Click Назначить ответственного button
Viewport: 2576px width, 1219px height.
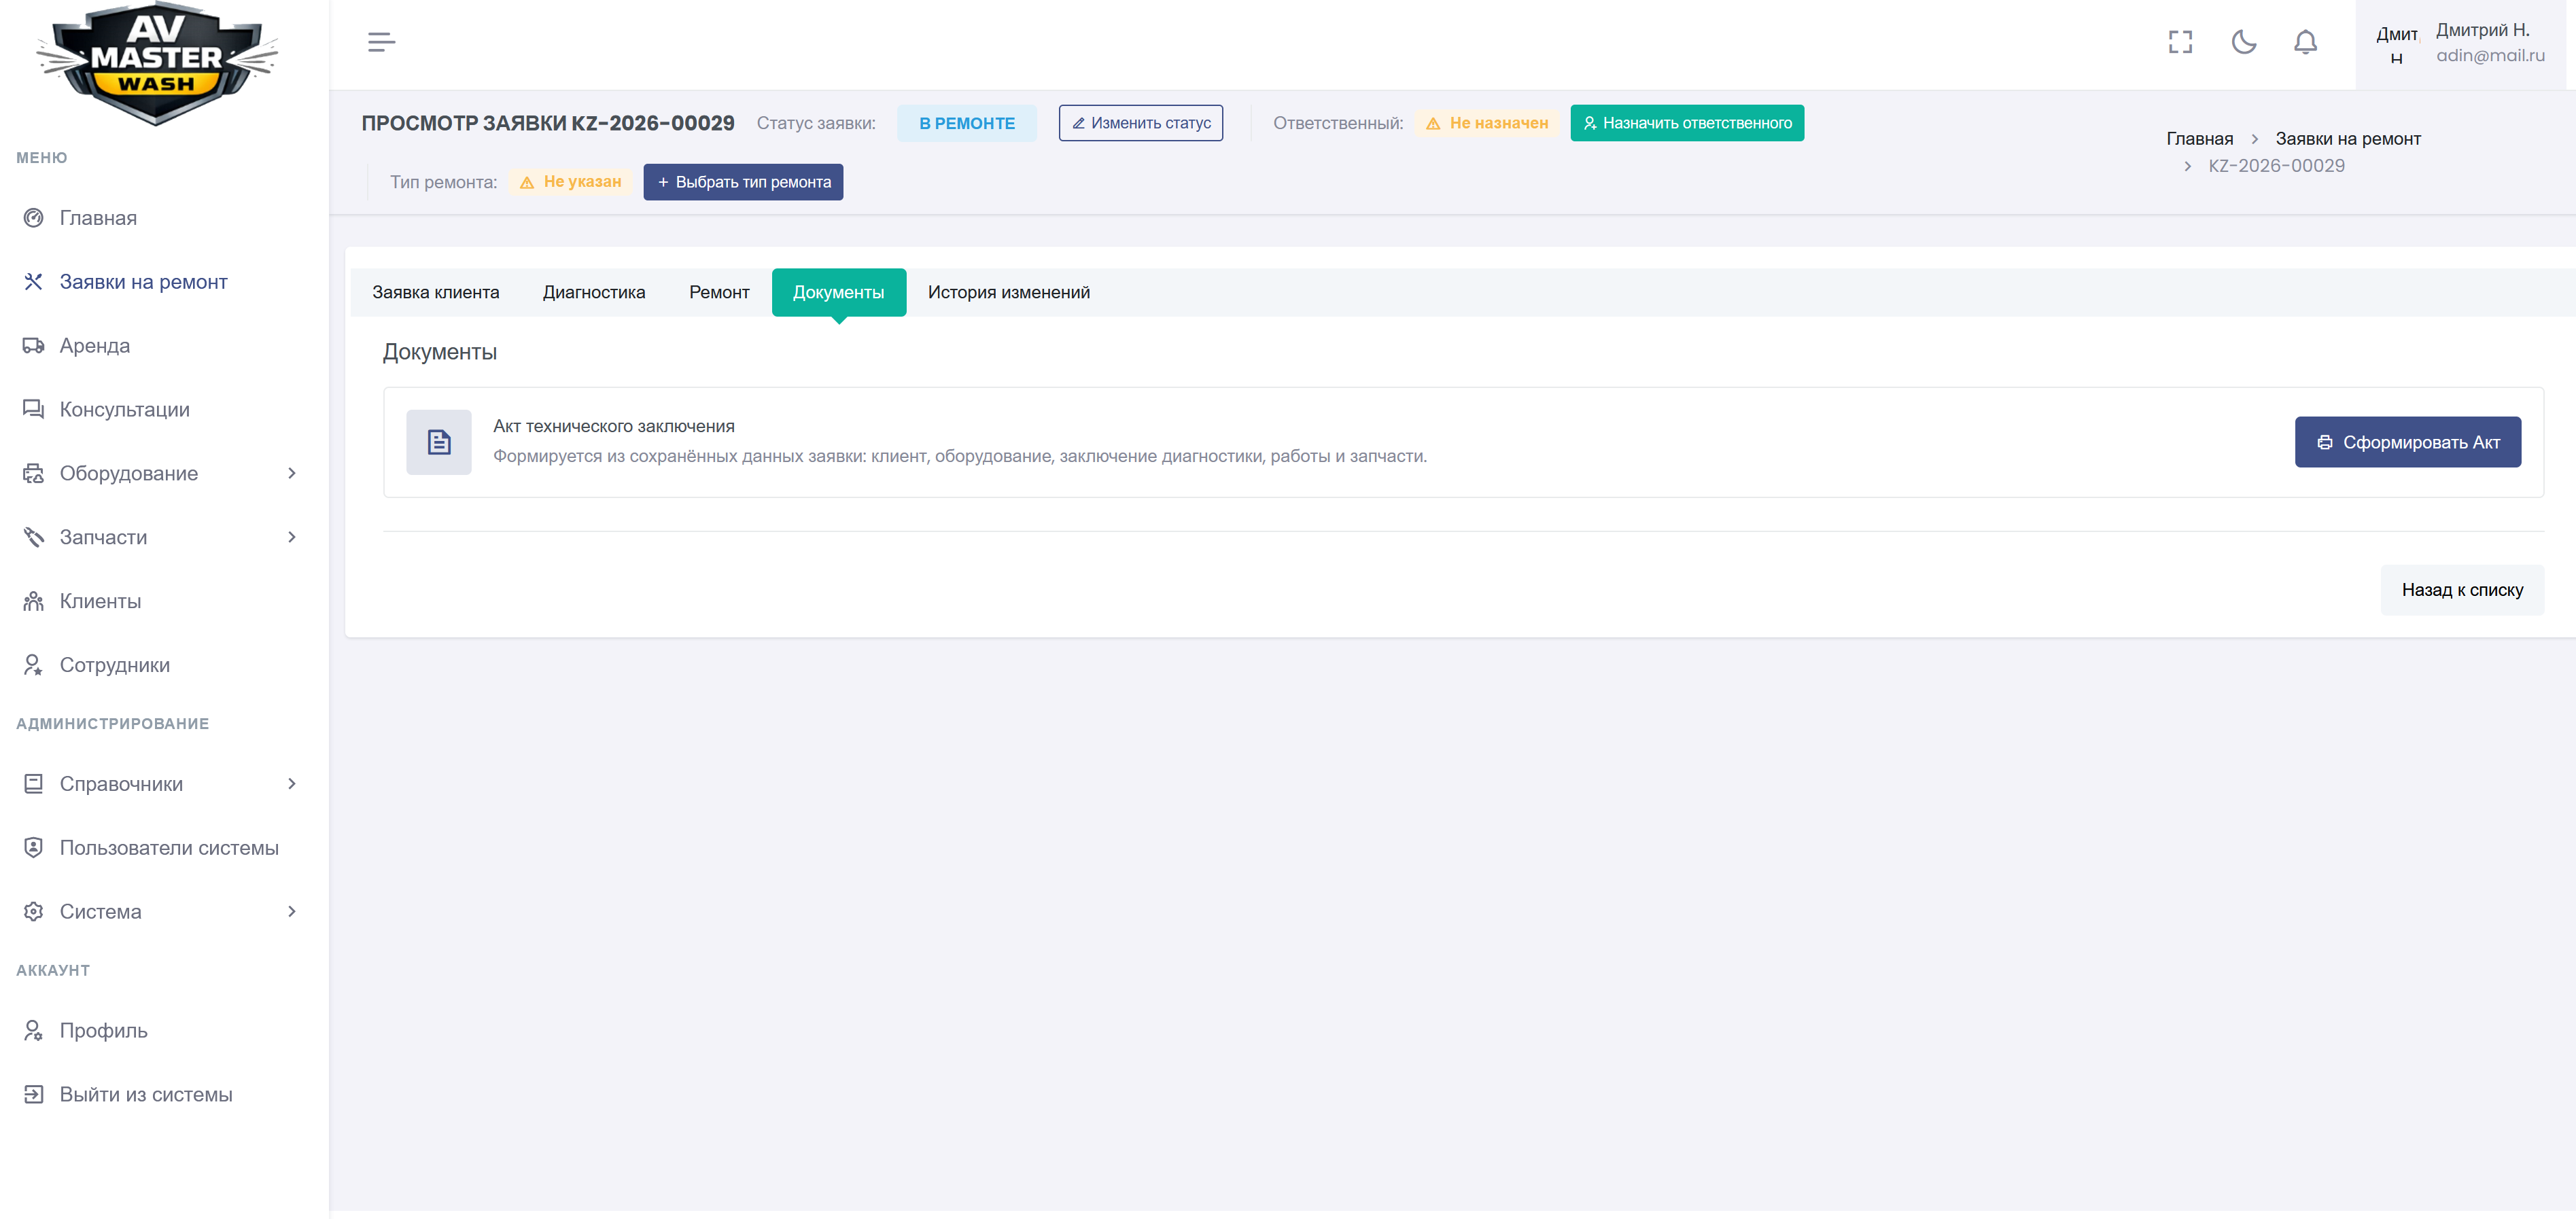pos(1687,123)
